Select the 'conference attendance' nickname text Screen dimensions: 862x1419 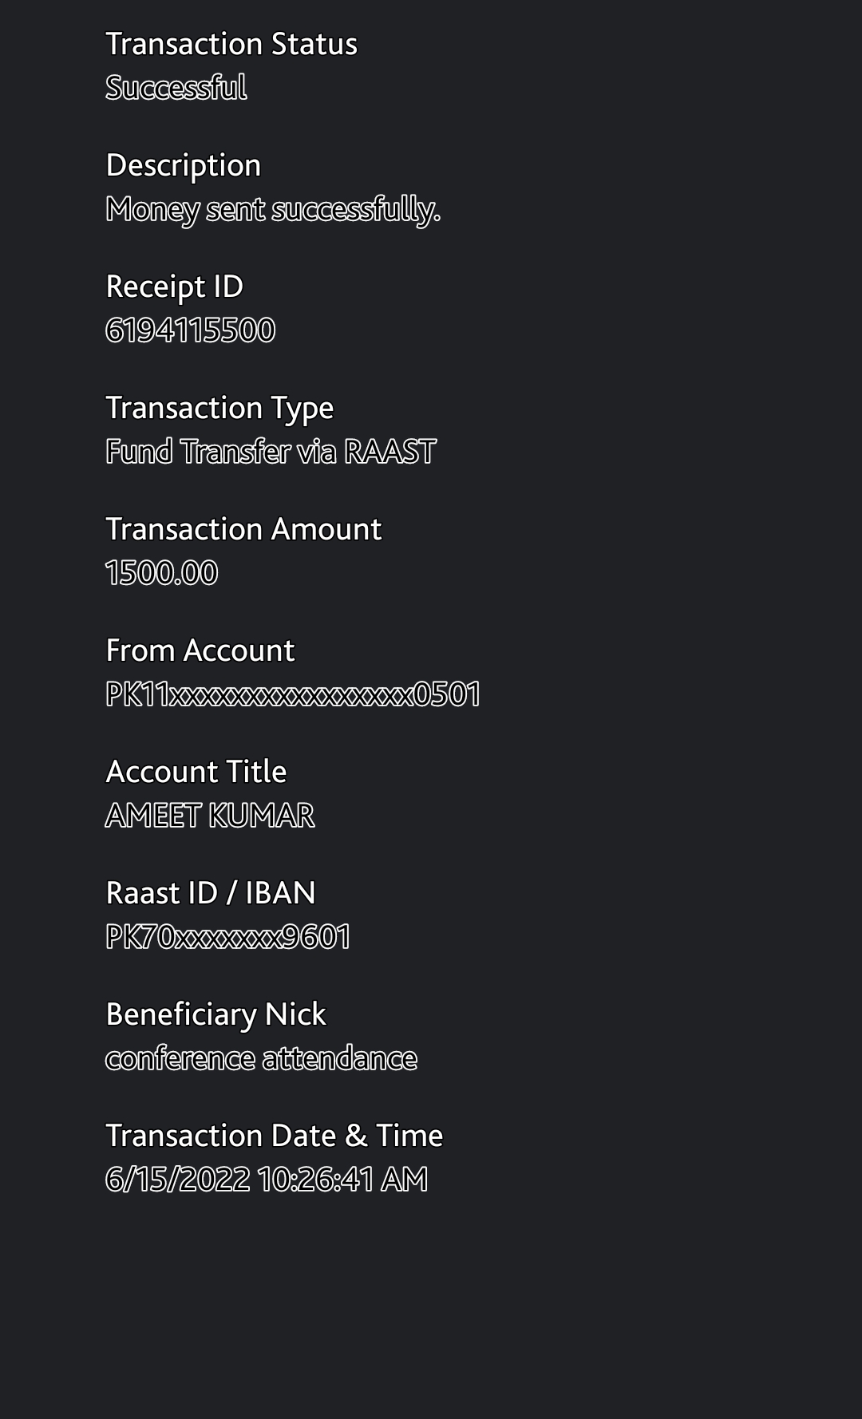click(261, 1058)
